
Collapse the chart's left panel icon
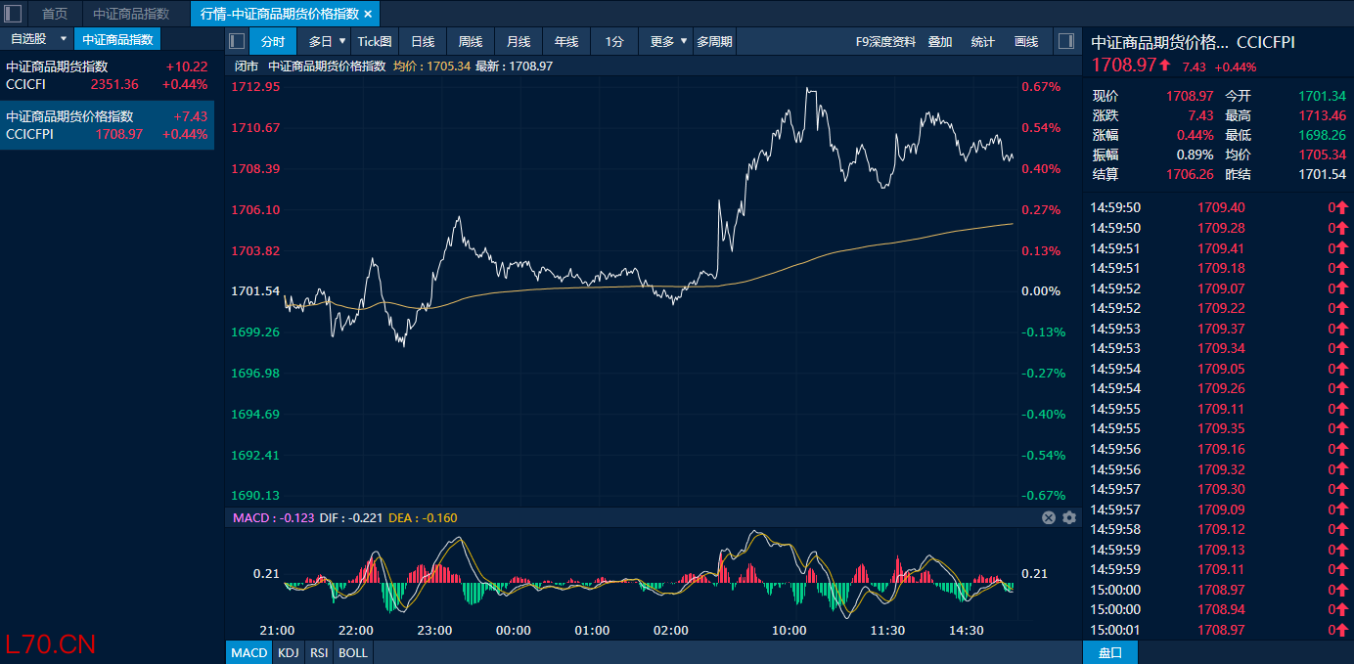[x=237, y=41]
